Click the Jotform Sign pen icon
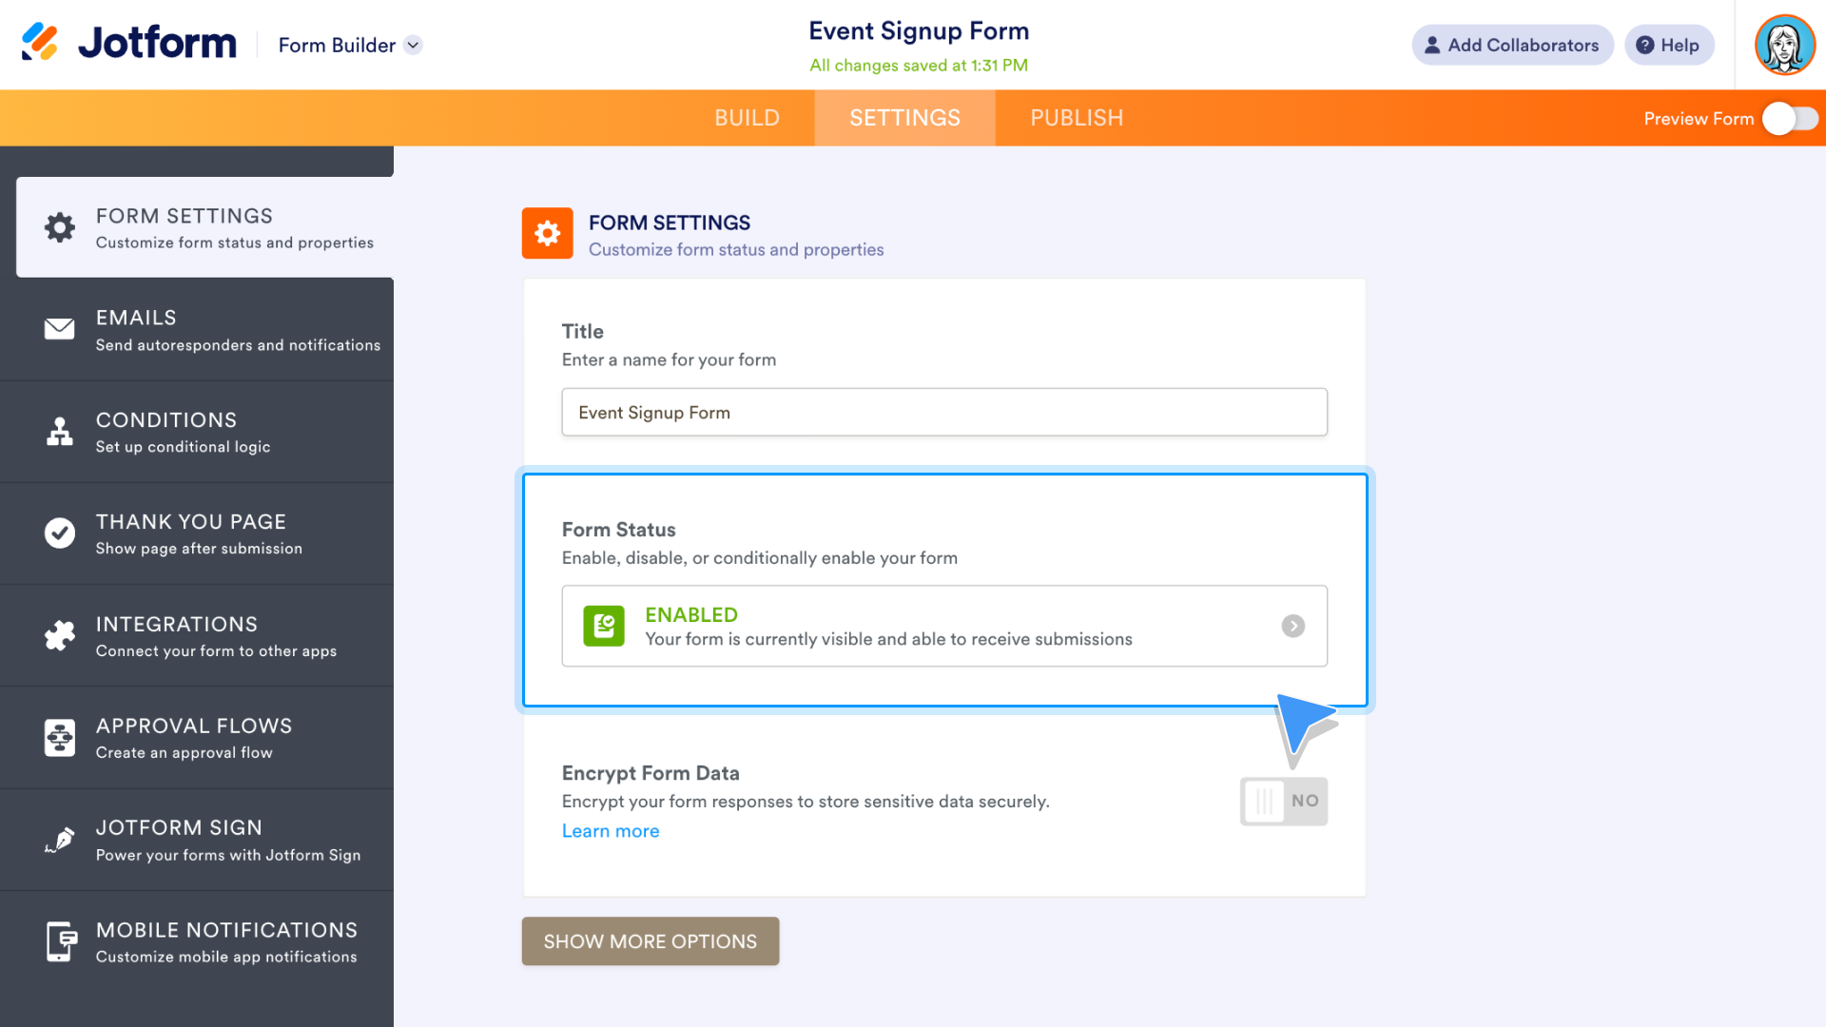The width and height of the screenshot is (1826, 1027). coord(59,841)
